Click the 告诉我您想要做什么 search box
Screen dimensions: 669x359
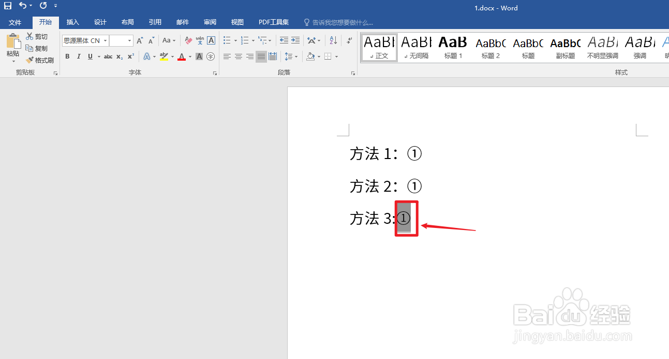[338, 23]
